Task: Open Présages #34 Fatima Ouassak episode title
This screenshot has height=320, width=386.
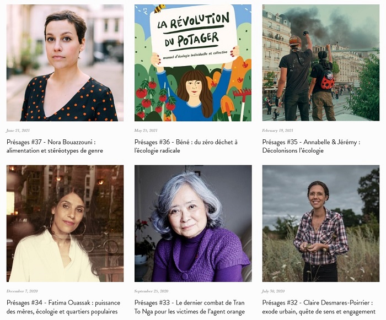Action: coord(63,307)
